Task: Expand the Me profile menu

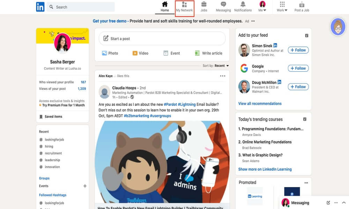Action: coord(262,7)
